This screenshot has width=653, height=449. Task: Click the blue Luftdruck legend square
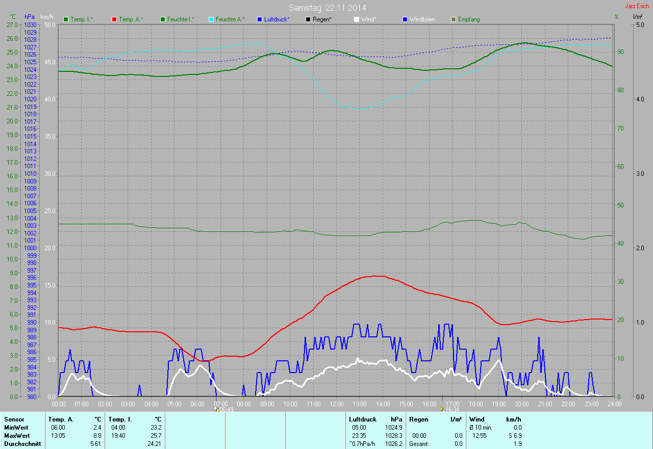click(260, 19)
